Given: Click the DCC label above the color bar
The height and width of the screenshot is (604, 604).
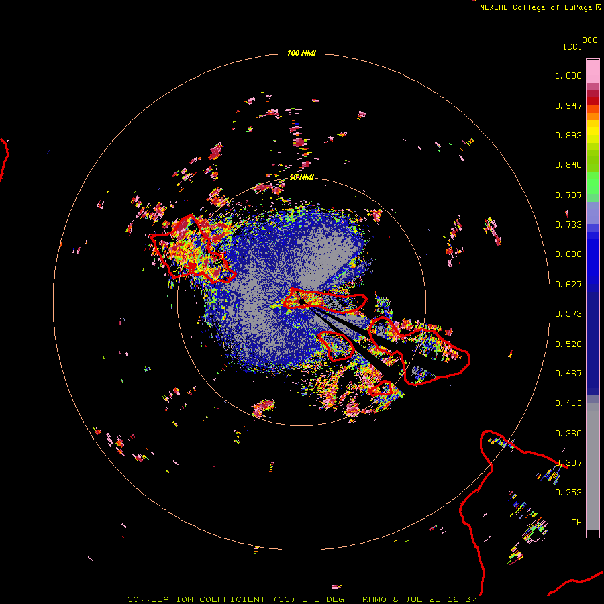Looking at the screenshot, I should pyautogui.click(x=590, y=40).
